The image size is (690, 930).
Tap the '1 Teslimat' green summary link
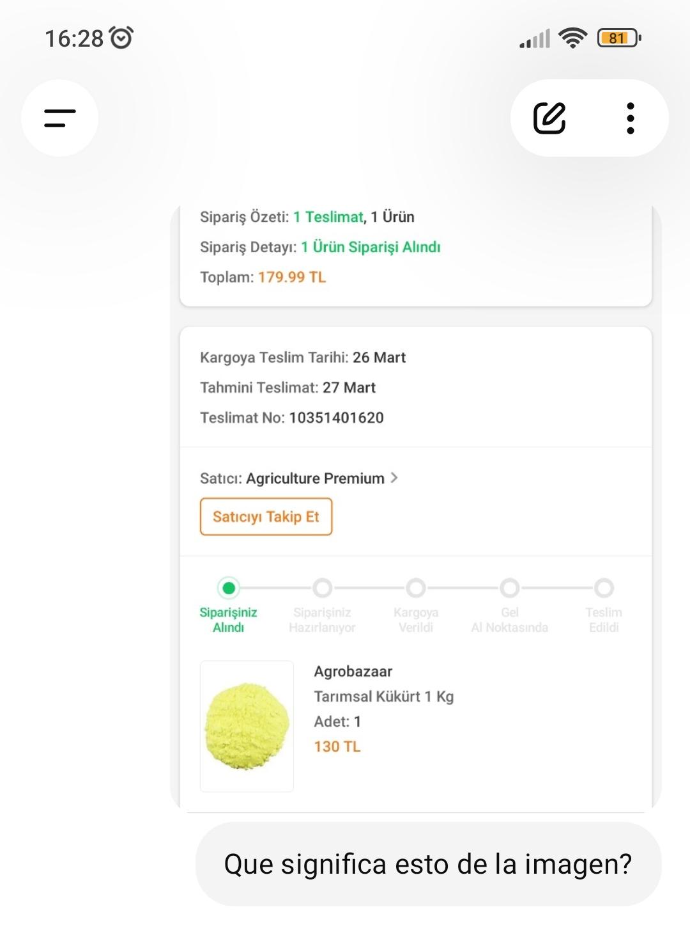[328, 217]
